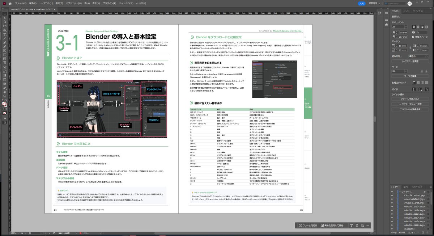
Task: Switch to the 整列 tab
Action: click(x=406, y=187)
